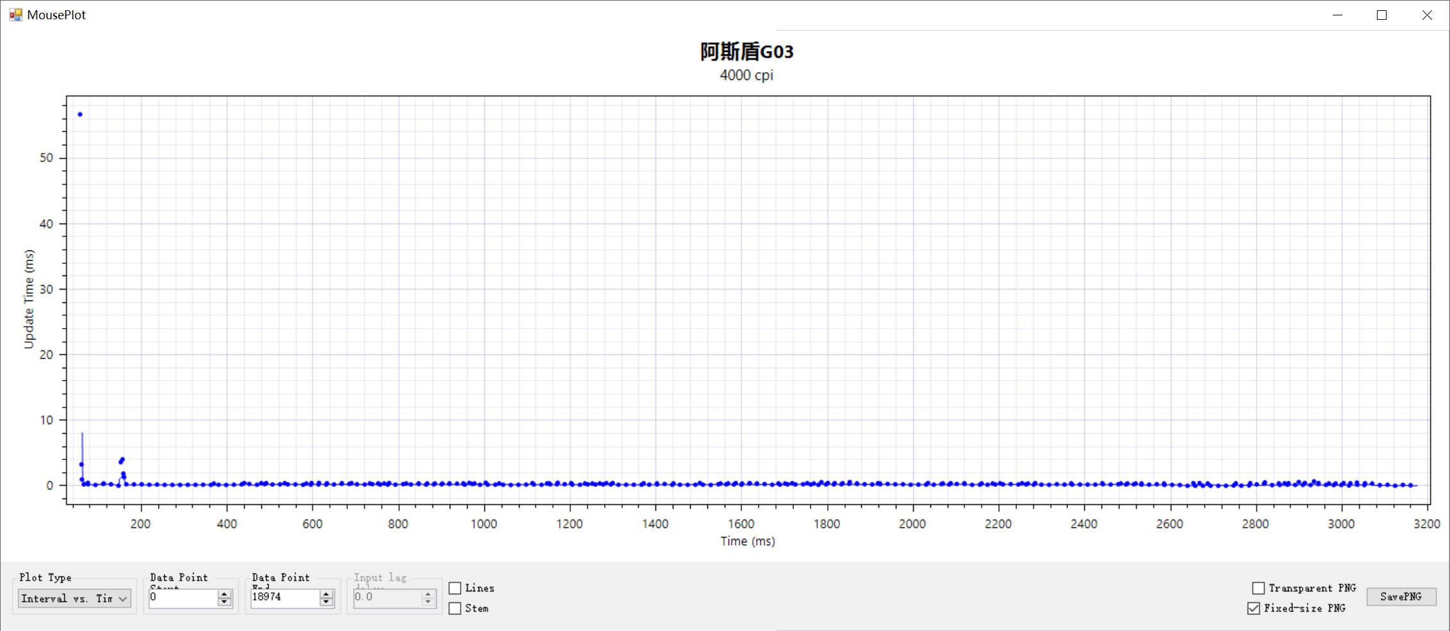
Task: Click the MousePlot app icon in title bar
Action: click(x=15, y=15)
